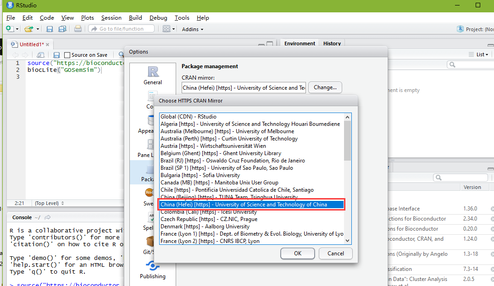Screen dimensions: 494x286
Task: Open the Plots menu
Action: tap(87, 17)
